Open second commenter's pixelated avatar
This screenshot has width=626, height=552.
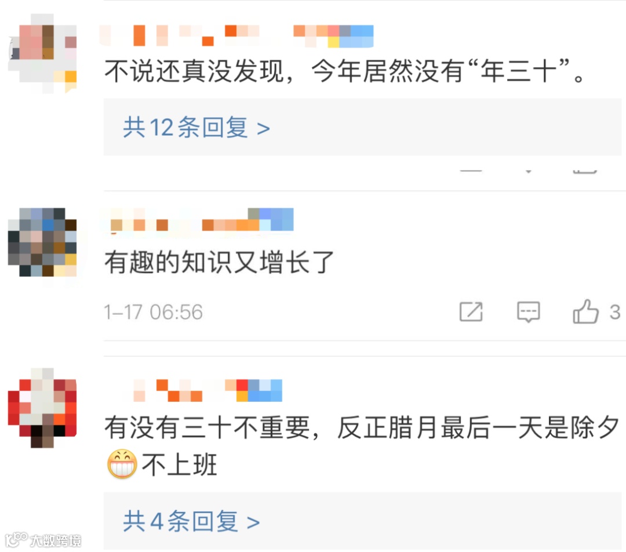coord(42,242)
